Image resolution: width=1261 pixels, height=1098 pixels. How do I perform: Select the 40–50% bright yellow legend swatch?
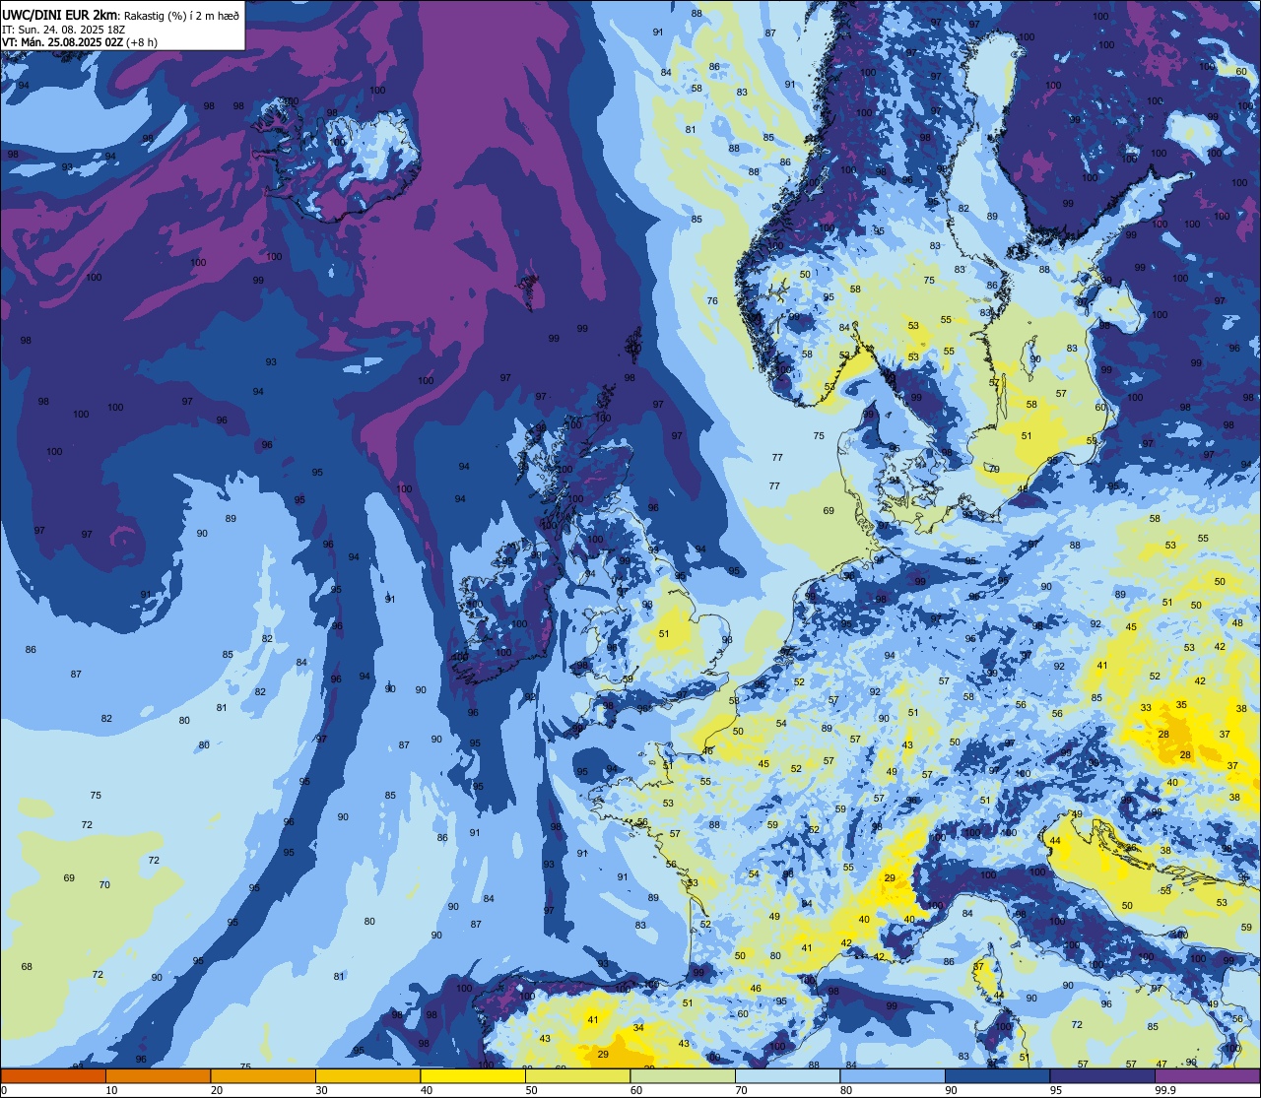pyautogui.click(x=473, y=1075)
